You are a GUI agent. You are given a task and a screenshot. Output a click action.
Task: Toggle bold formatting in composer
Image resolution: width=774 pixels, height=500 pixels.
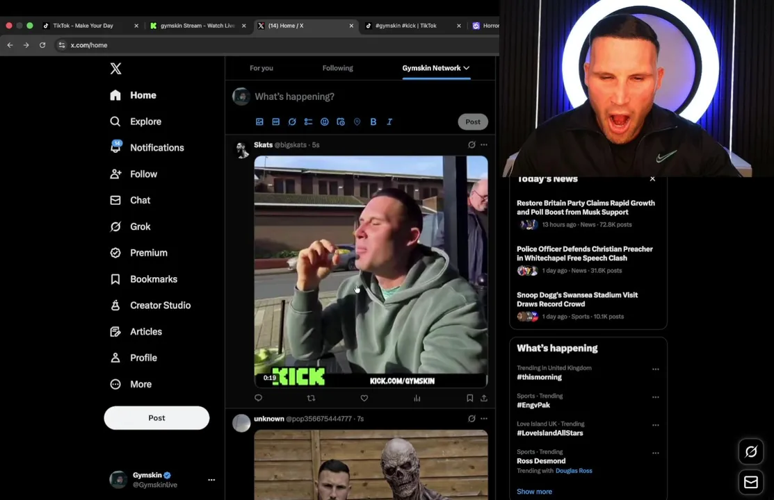point(373,122)
